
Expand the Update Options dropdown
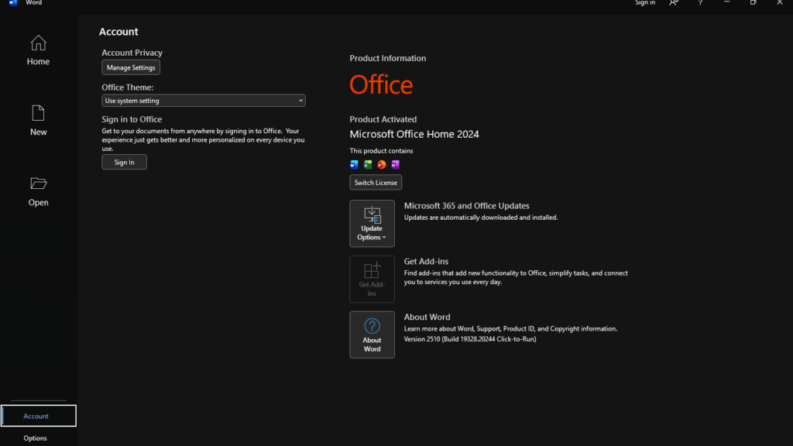click(372, 223)
